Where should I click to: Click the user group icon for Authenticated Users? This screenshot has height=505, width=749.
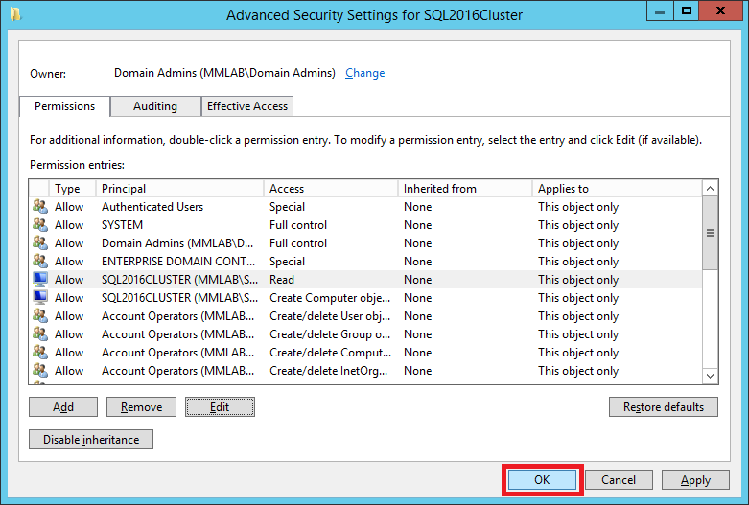point(39,207)
